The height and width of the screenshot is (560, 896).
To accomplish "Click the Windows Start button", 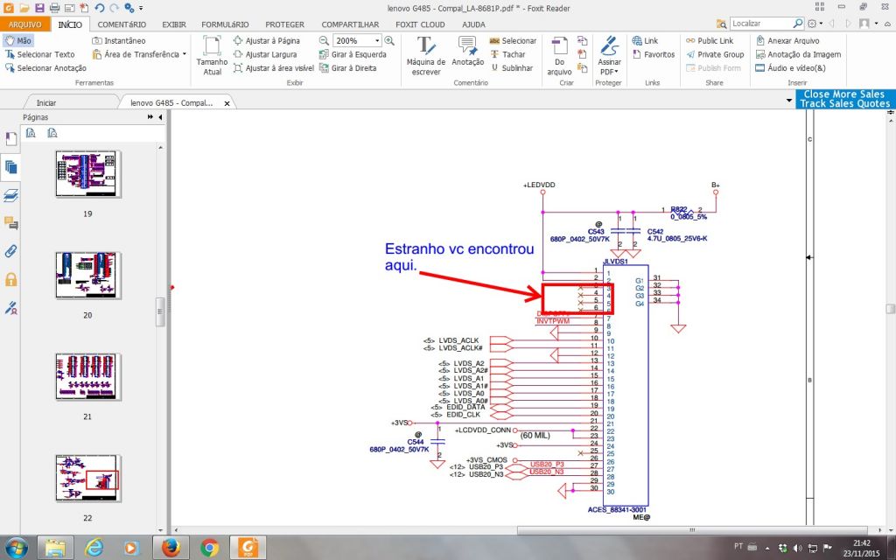I will click(16, 548).
